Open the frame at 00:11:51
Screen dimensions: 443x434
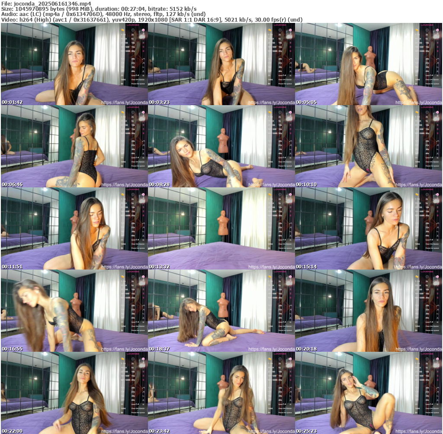click(x=74, y=228)
